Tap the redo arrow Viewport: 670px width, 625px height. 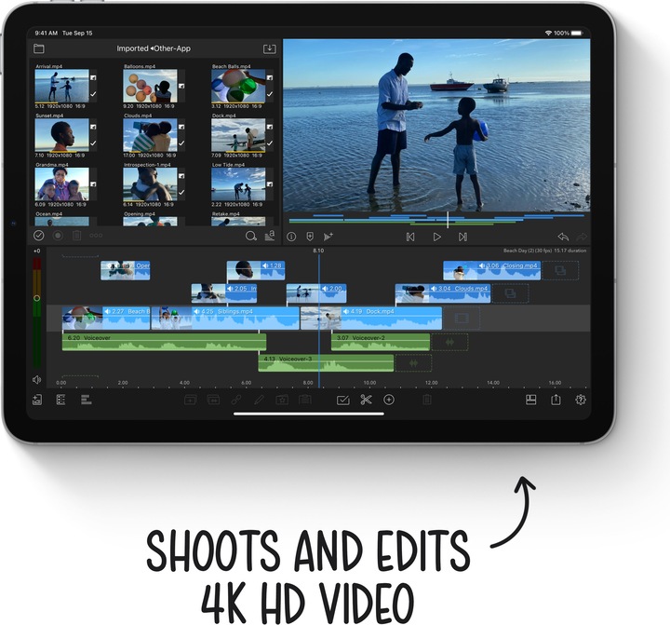[x=582, y=237]
